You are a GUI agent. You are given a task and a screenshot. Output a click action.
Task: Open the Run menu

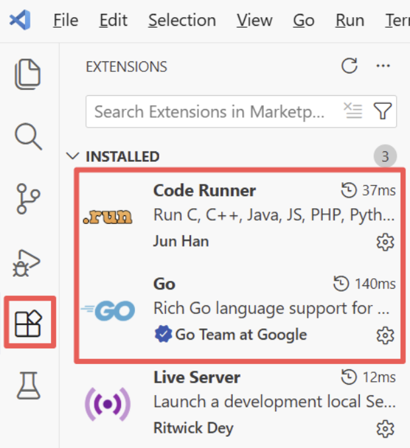pos(350,20)
